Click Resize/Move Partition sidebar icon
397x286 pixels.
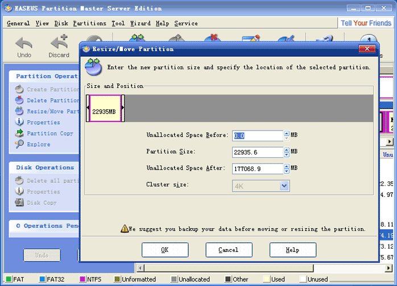click(x=19, y=111)
